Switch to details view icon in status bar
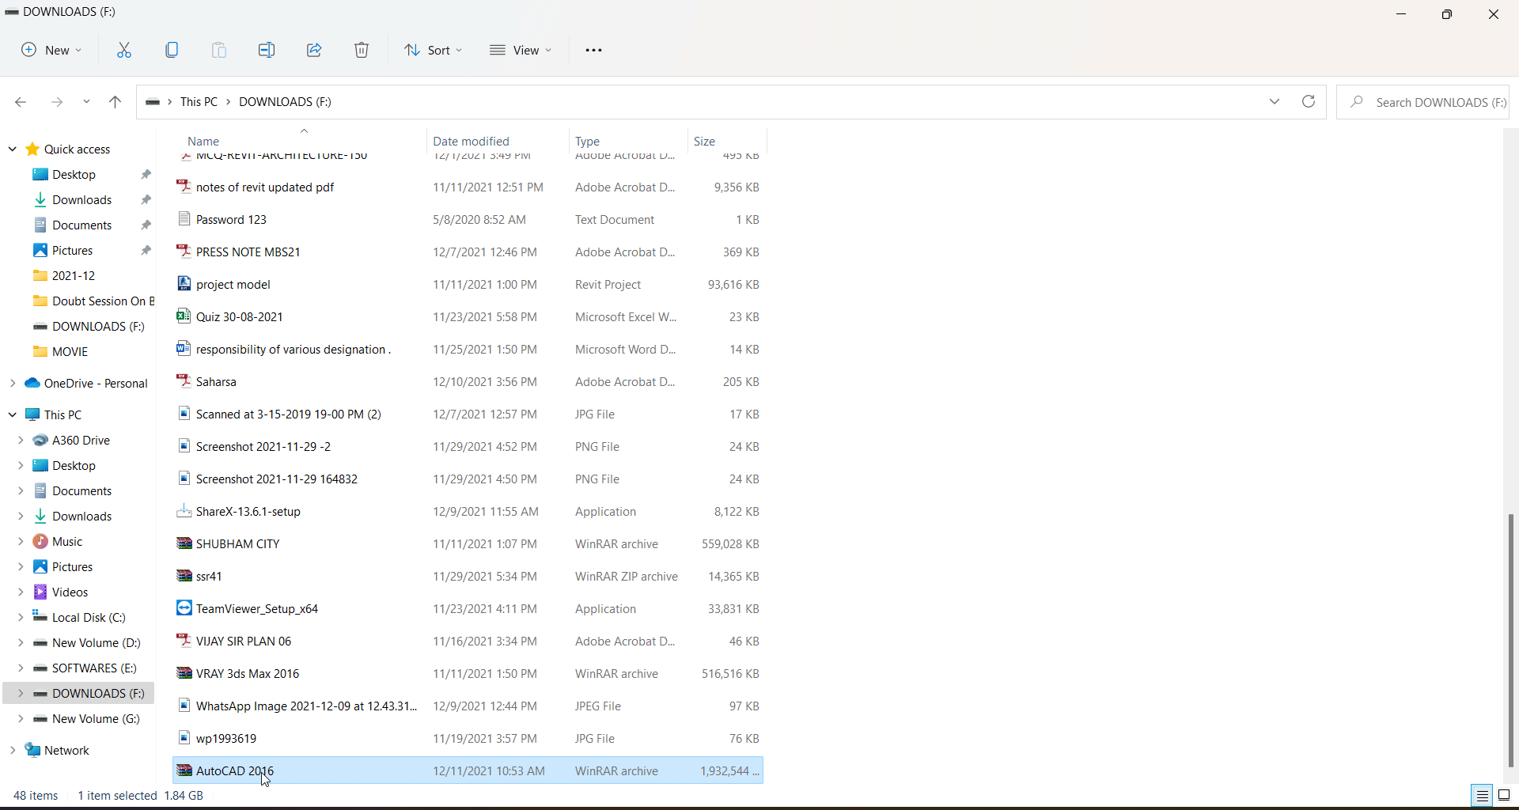 pos(1483,796)
